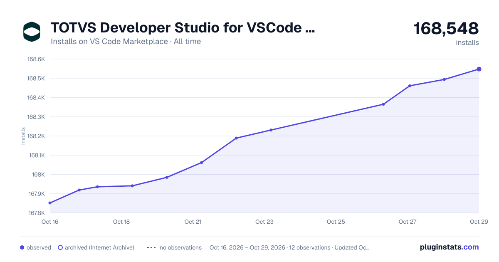499x262 pixels.
Task: Click the dashed no observations legend marker
Action: click(151, 247)
